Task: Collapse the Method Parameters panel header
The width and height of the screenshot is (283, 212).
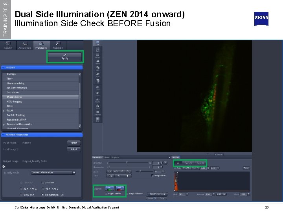Action: pos(42,135)
